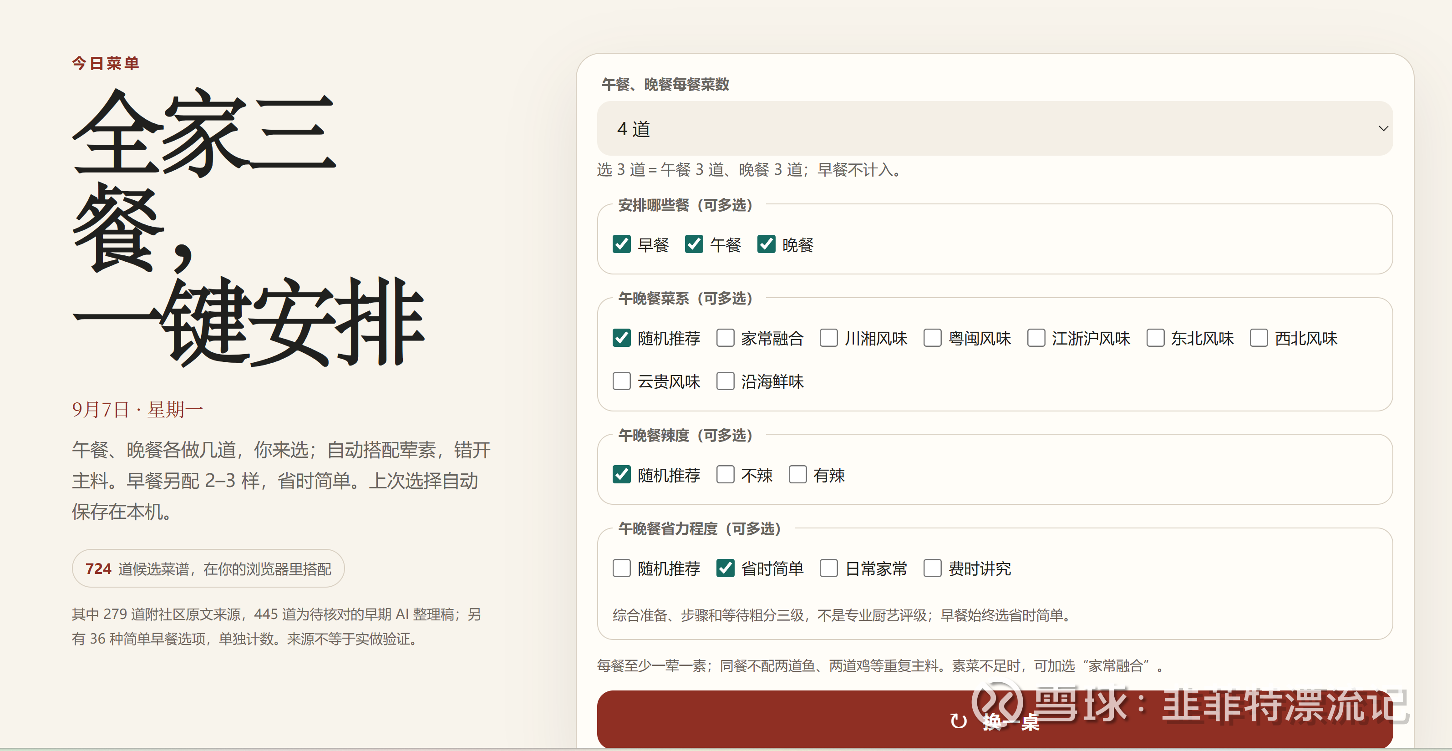Enable 川湘风味 cuisine

828,338
